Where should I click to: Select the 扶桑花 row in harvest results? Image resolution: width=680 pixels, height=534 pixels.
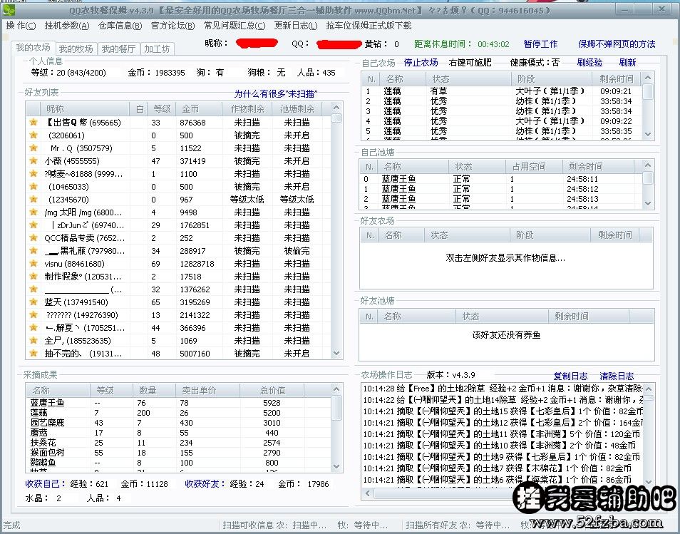click(x=178, y=443)
